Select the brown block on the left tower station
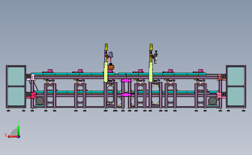 point(110,67)
